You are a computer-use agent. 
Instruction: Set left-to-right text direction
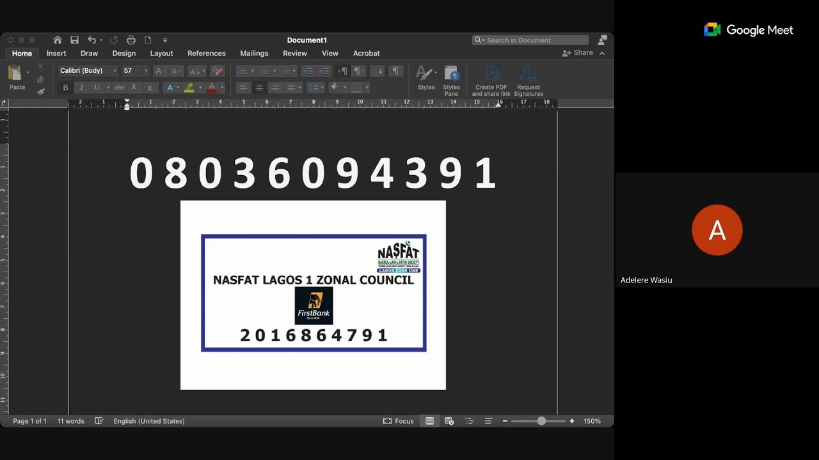click(343, 71)
